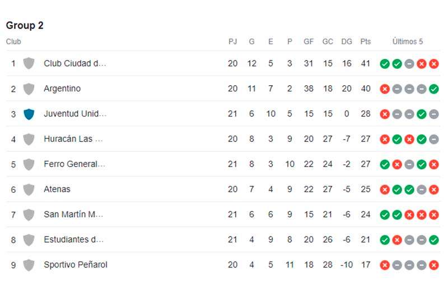Click Sportivo Peñarol's first red loss icon

[385, 265]
